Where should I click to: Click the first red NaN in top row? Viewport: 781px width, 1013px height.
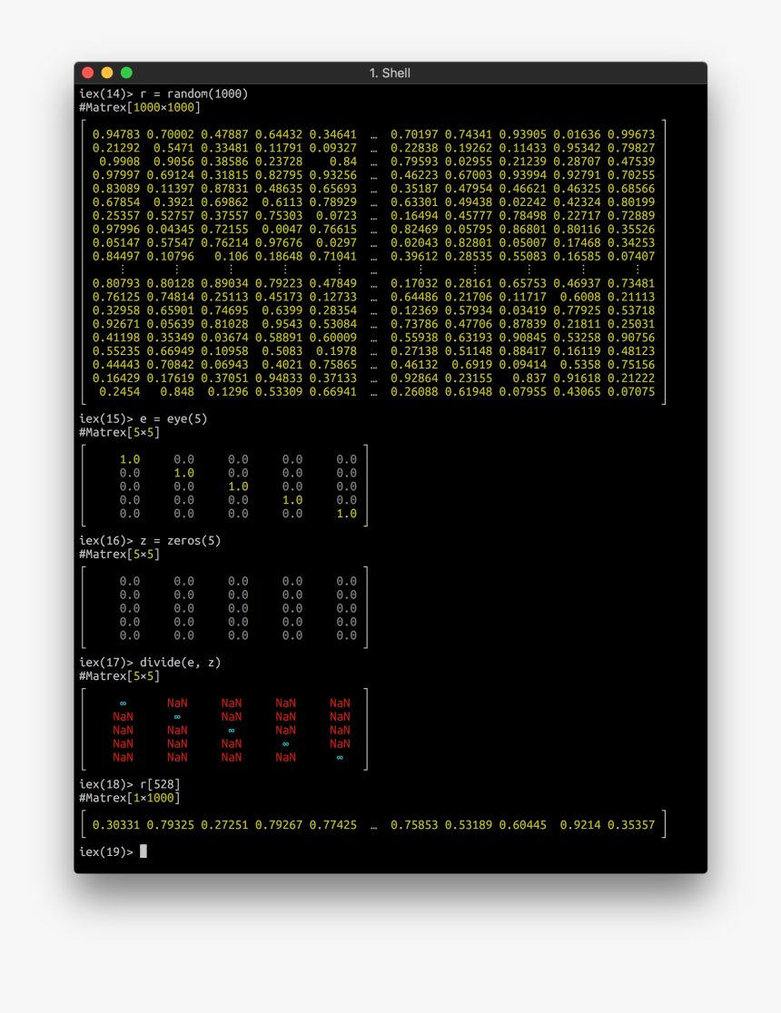pos(177,703)
